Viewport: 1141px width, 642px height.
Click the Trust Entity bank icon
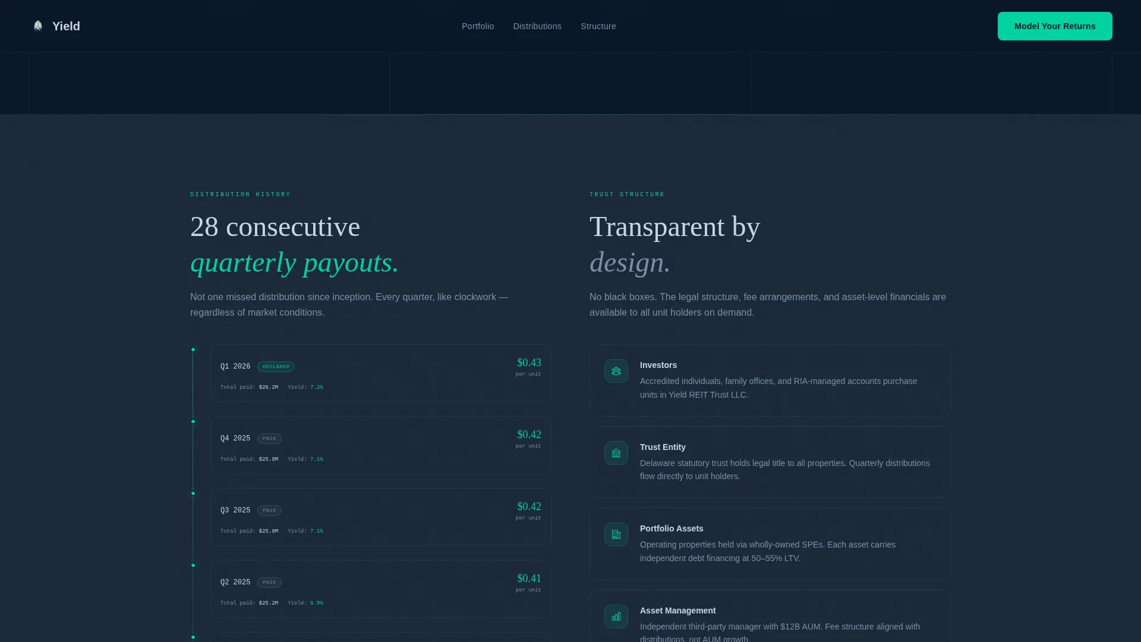616,453
